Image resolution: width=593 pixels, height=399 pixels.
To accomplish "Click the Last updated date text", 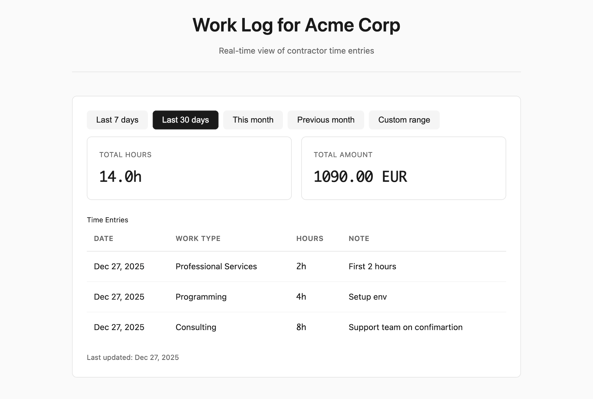I will pos(133,357).
